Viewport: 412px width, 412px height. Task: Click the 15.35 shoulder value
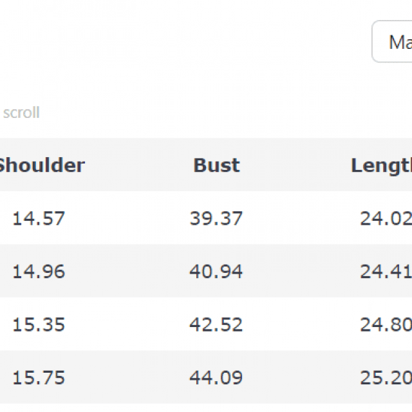click(39, 324)
